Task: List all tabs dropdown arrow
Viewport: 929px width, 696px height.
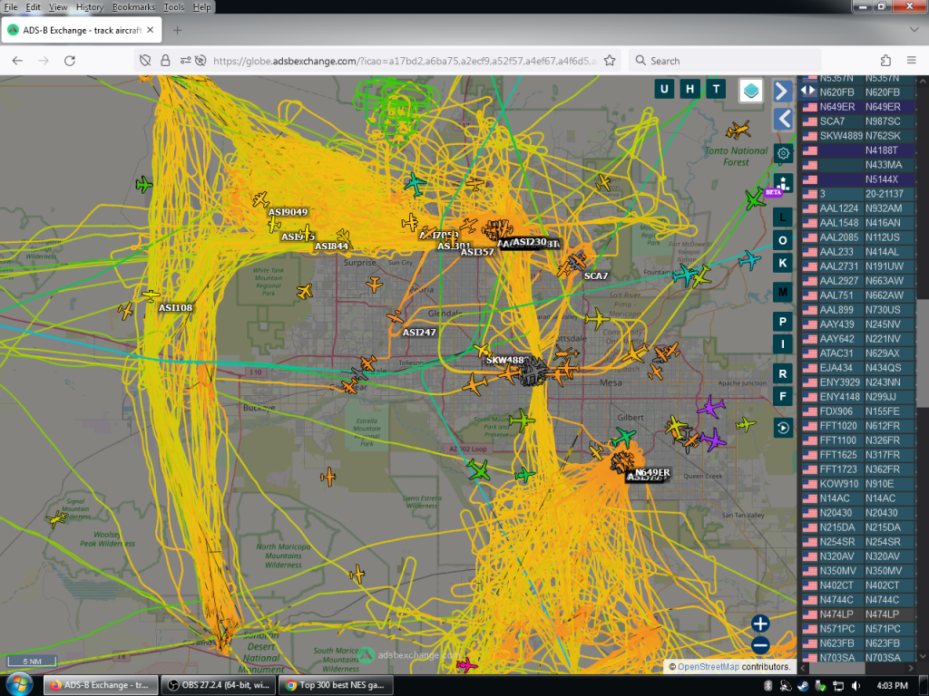Action: [x=914, y=30]
